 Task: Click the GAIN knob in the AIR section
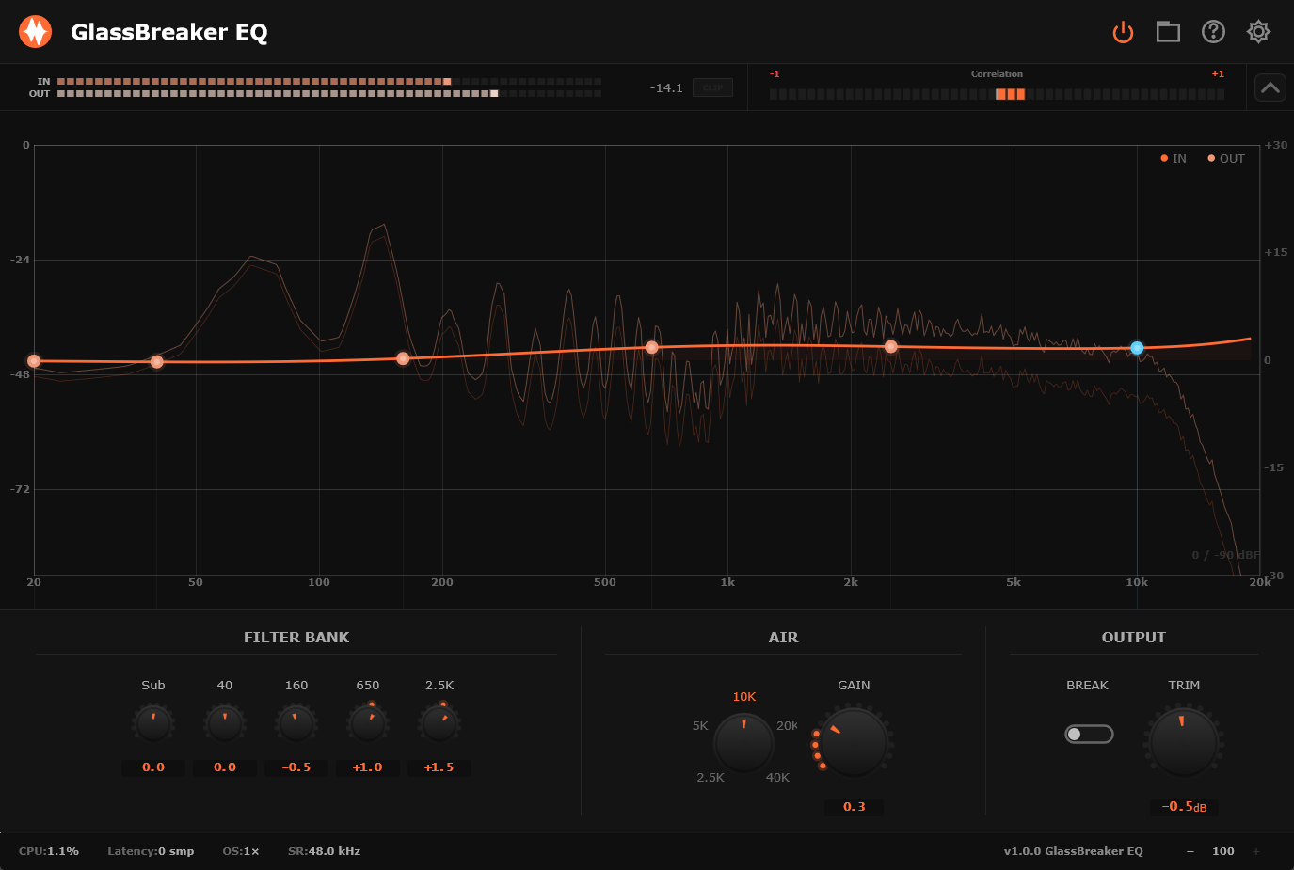pos(853,740)
